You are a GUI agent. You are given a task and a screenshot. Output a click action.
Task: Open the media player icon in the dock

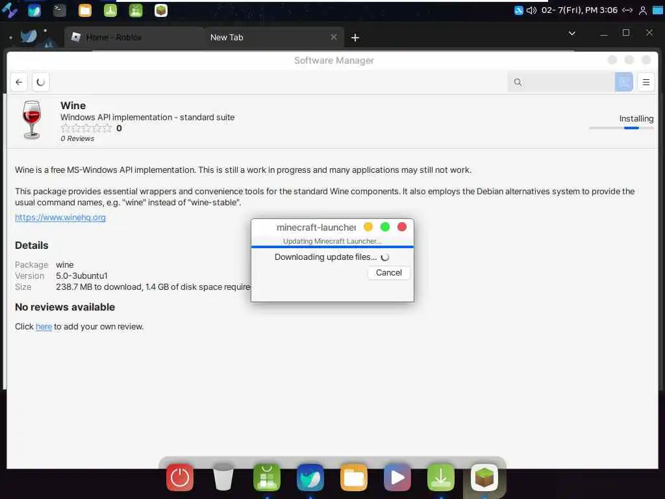[397, 478]
